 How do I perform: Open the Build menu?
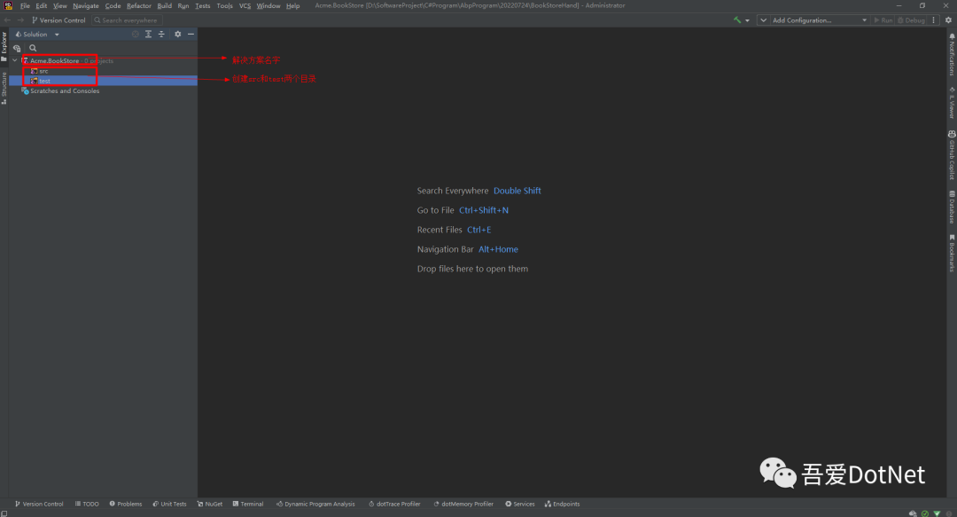164,5
